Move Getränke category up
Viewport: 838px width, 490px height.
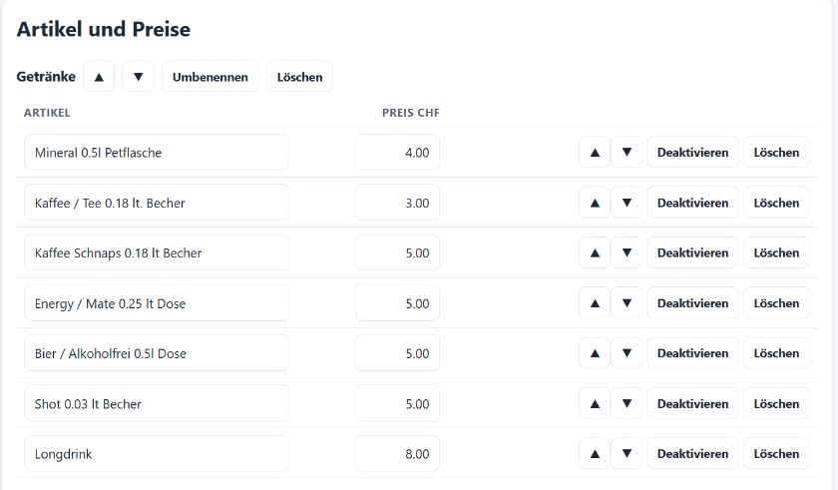pyautogui.click(x=99, y=77)
